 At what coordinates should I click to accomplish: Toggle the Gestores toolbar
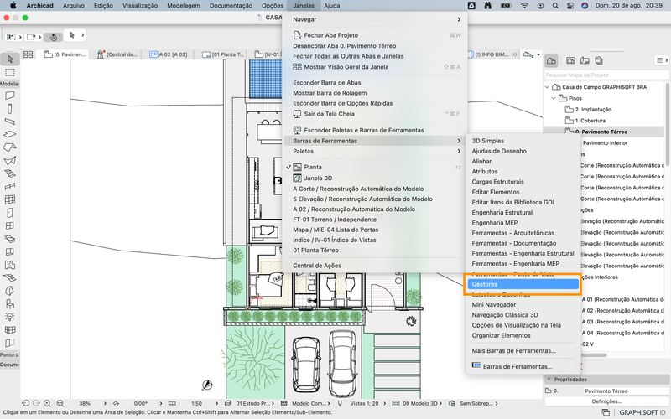(523, 284)
